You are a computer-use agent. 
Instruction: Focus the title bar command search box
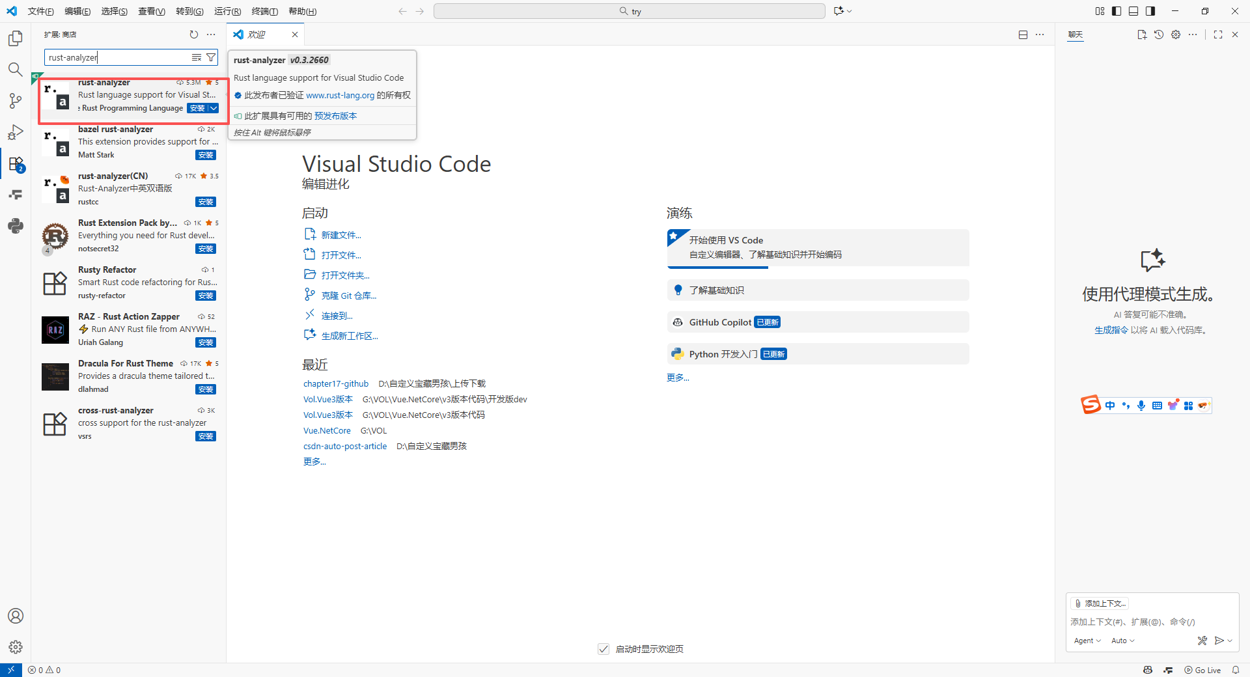click(629, 11)
